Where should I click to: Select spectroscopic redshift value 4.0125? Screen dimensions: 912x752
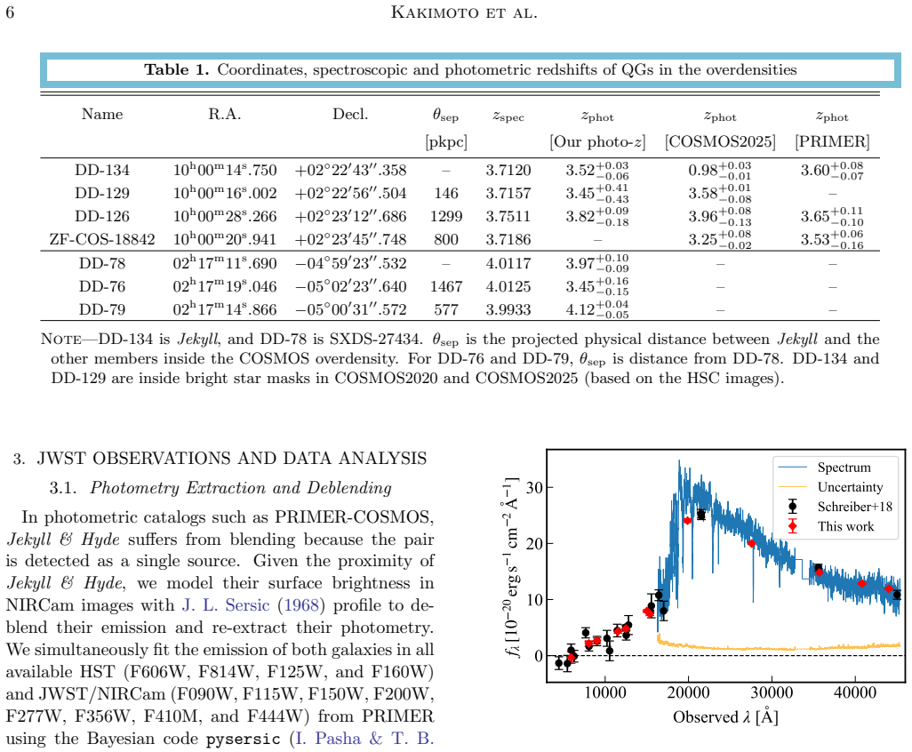(508, 286)
